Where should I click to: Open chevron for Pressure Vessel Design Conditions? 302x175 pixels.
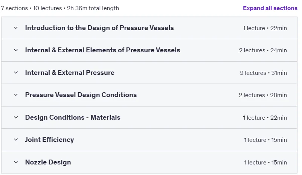(x=16, y=95)
